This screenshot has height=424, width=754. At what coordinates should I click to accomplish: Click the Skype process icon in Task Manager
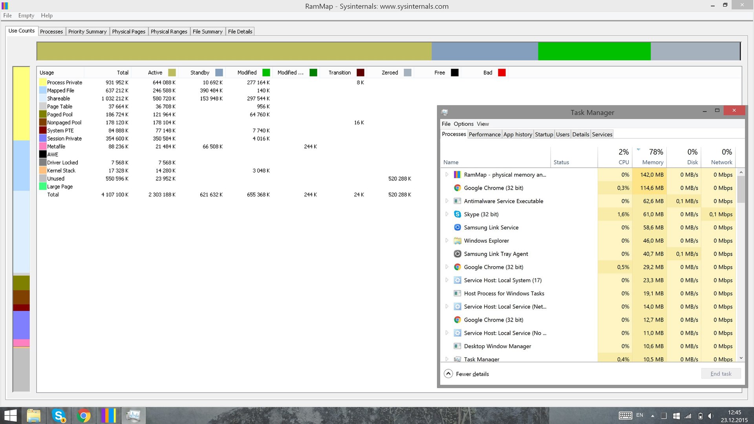[457, 214]
